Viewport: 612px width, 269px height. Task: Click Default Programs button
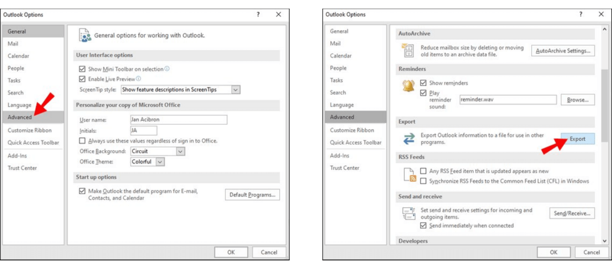(252, 195)
